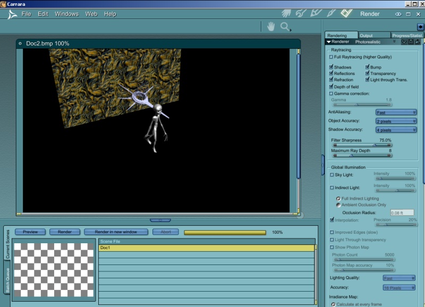
Task: Uncheck the Shadows option
Action: pyautogui.click(x=331, y=67)
